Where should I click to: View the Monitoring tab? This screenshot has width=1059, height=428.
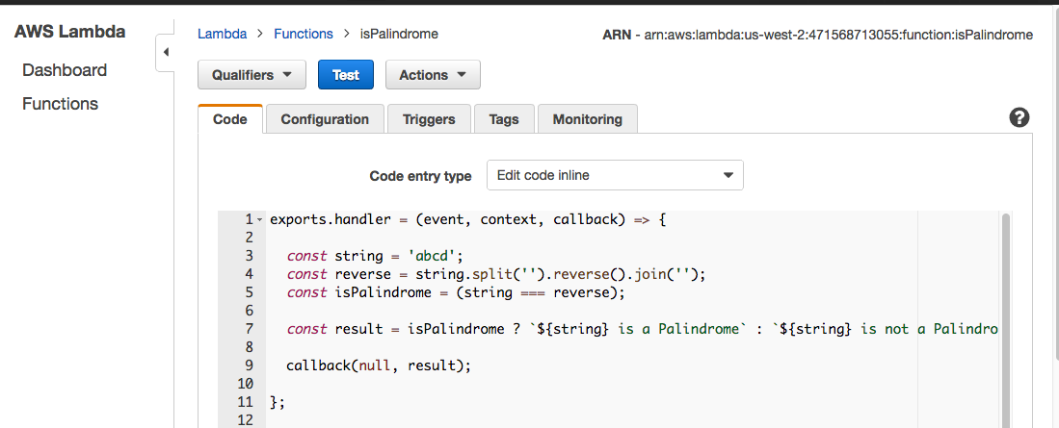[x=587, y=119]
